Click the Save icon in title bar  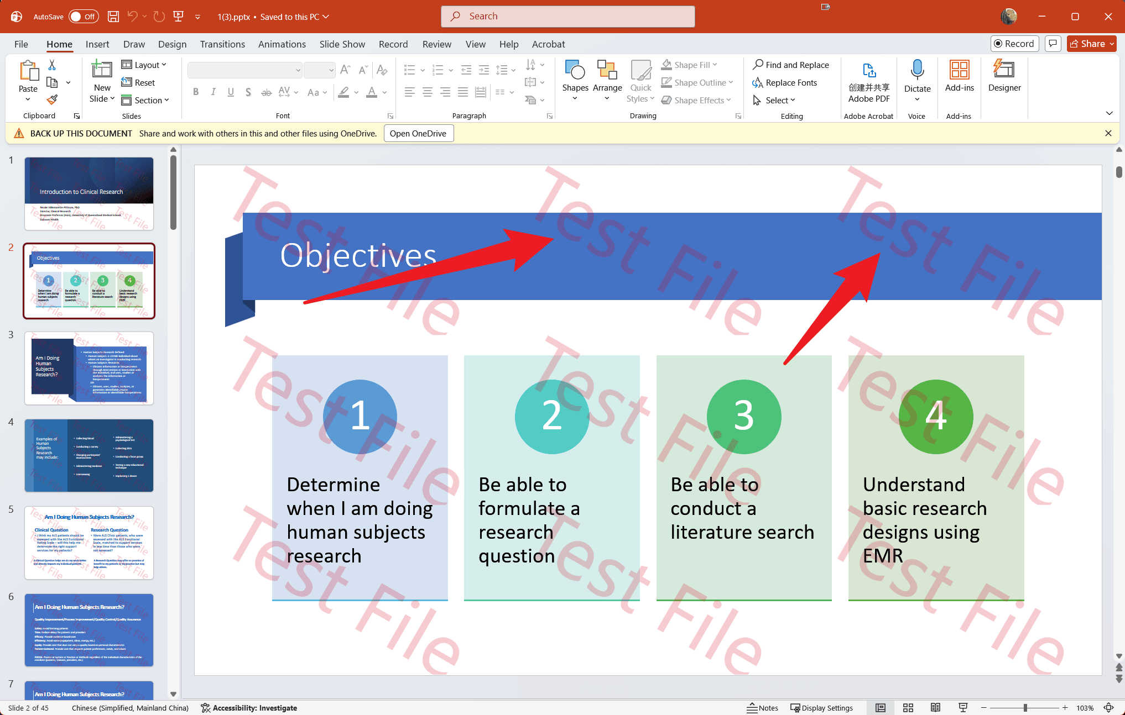[x=113, y=17]
